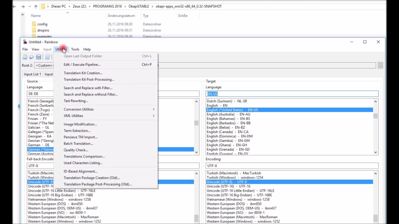This screenshot has height=224, width=399.
Task: Choose Translation Kit Creation
Action: 106,73
